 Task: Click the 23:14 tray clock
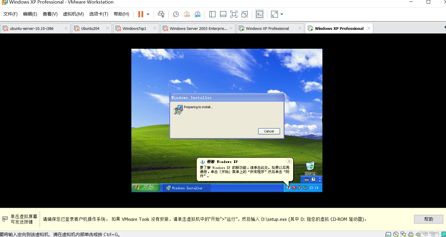tap(314, 188)
